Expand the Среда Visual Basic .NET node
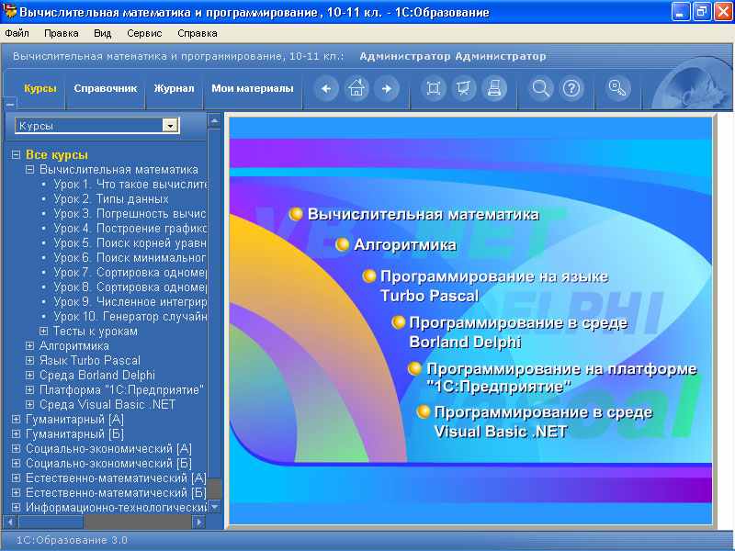Viewport: 735px width, 551px height. (30, 404)
